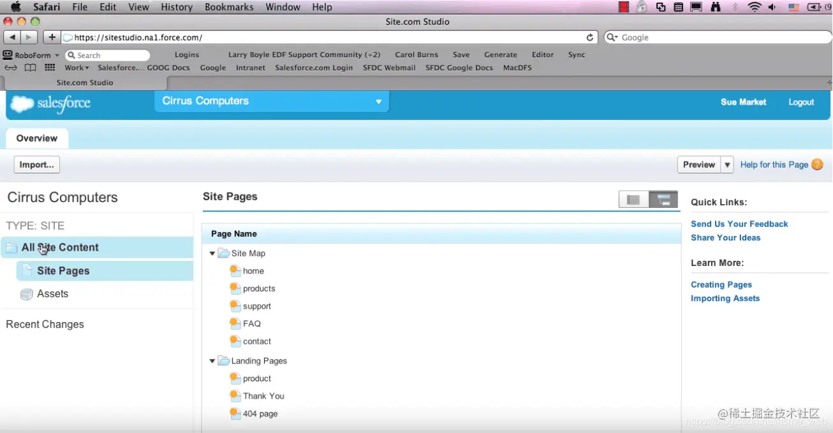The width and height of the screenshot is (833, 433).
Task: Click the binoculars icon in menu bar
Action: click(715, 7)
